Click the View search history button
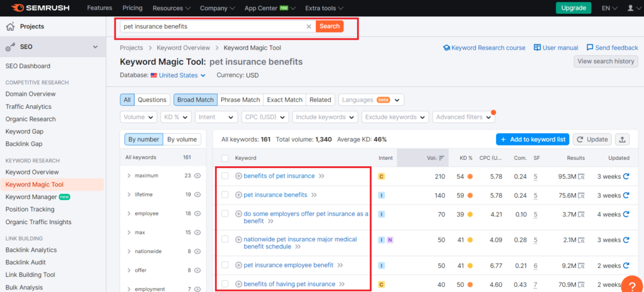This screenshot has width=644, height=292. (606, 61)
